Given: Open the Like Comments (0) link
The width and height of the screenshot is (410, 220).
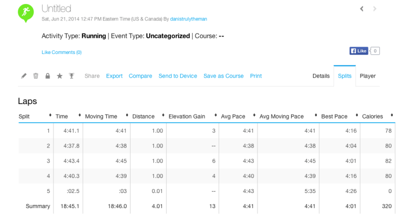Looking at the screenshot, I should point(61,52).
